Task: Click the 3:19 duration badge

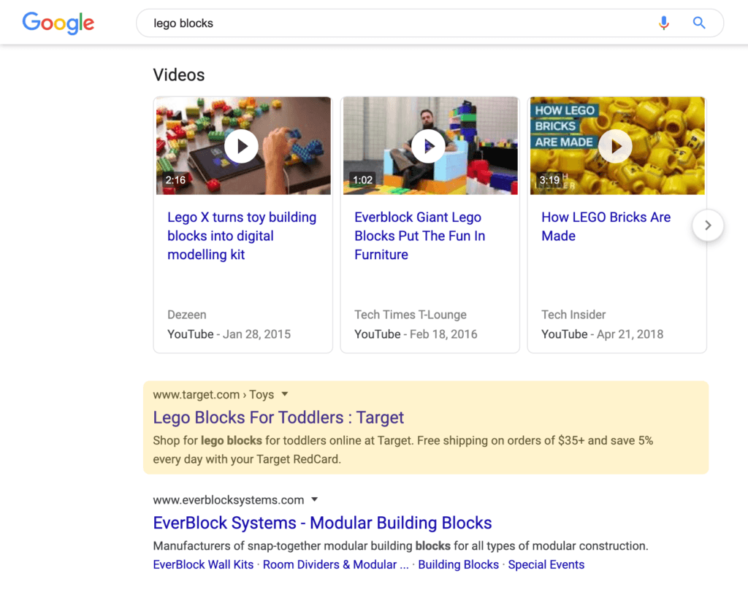Action: [x=549, y=180]
